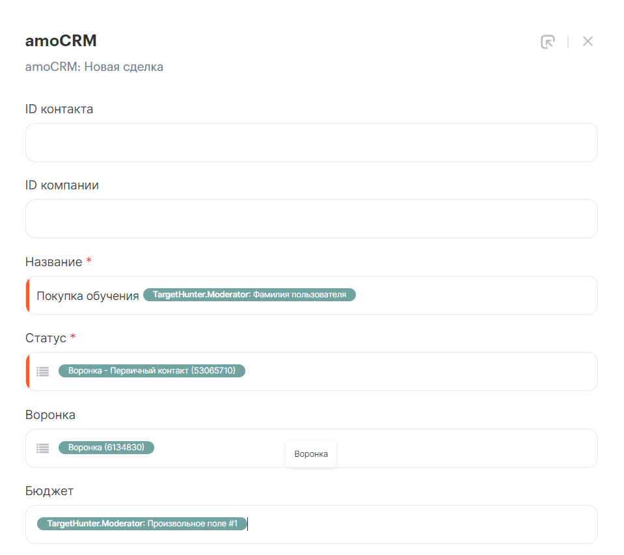This screenshot has width=624, height=555.
Task: Focus the ID компании input field
Action: pyautogui.click(x=311, y=219)
